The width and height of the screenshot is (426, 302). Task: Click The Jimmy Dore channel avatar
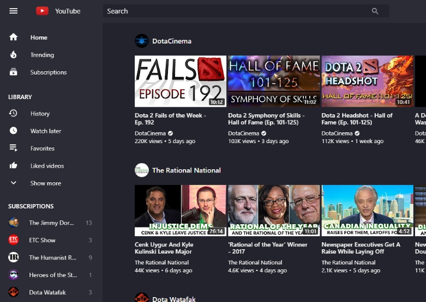[13, 223]
